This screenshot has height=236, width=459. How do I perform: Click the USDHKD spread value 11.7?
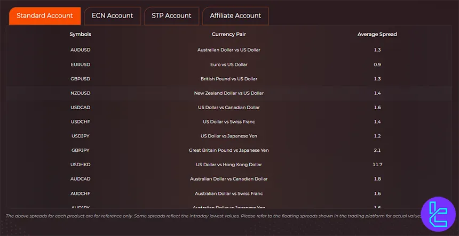[377, 165]
